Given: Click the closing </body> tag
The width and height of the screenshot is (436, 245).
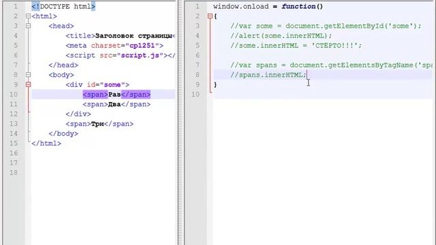Looking at the screenshot, I should tap(63, 133).
